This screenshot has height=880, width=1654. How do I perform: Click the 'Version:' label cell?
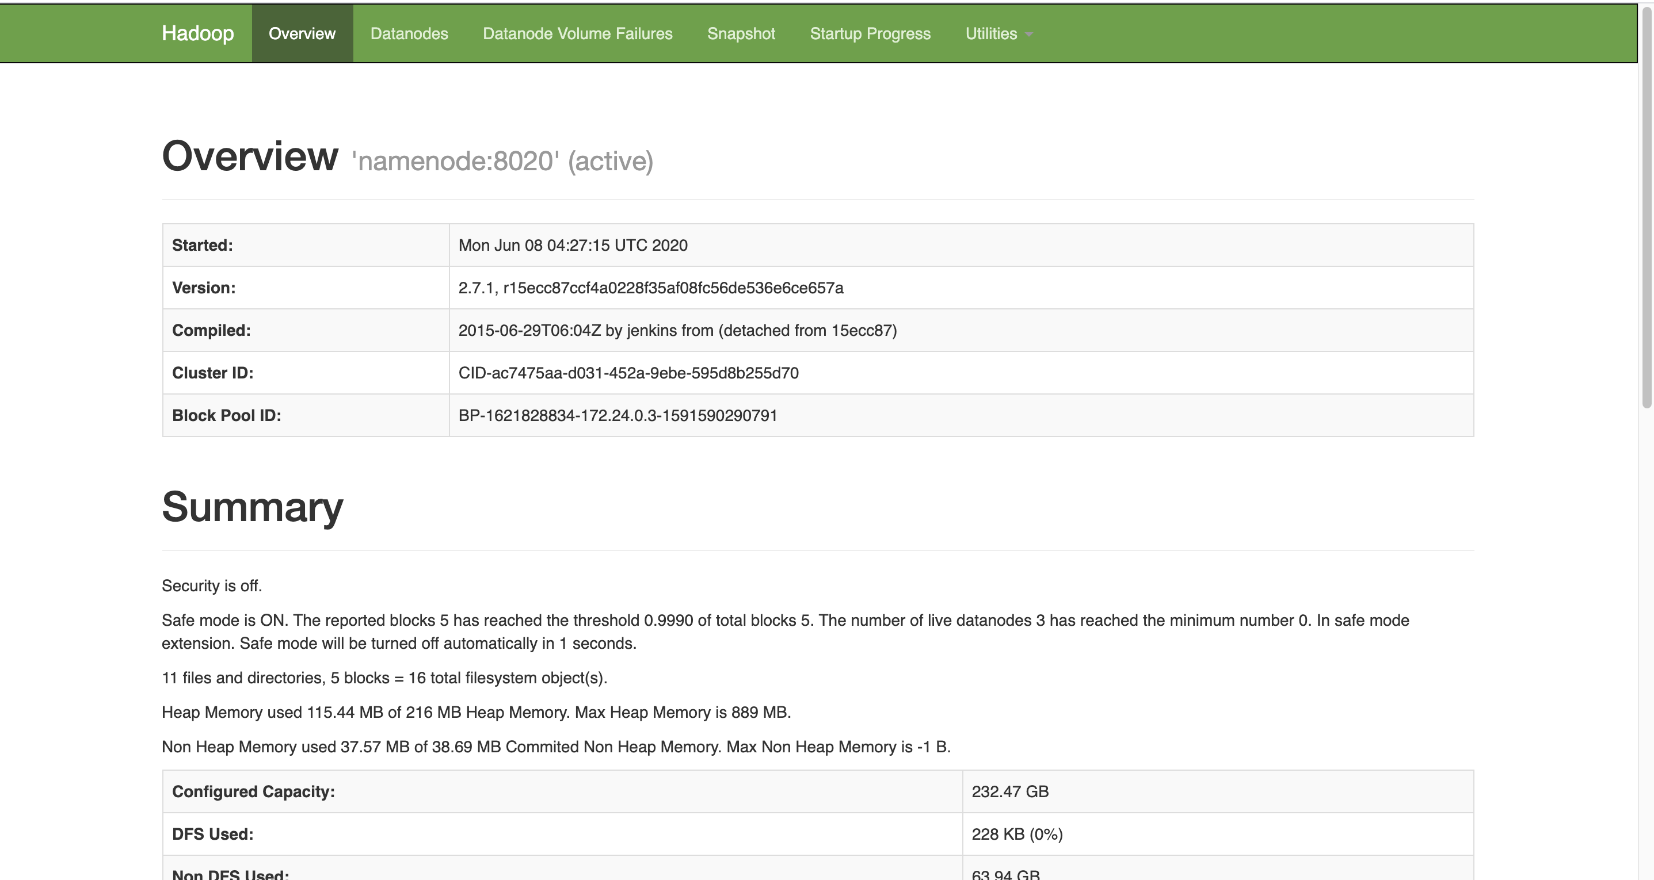(306, 288)
